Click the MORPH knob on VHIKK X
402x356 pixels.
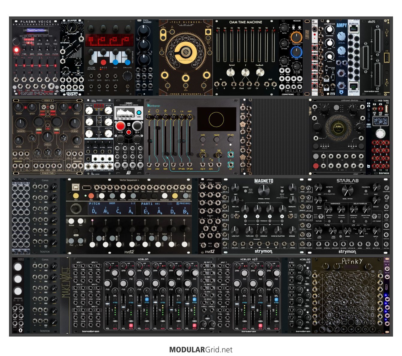[x=21, y=123]
